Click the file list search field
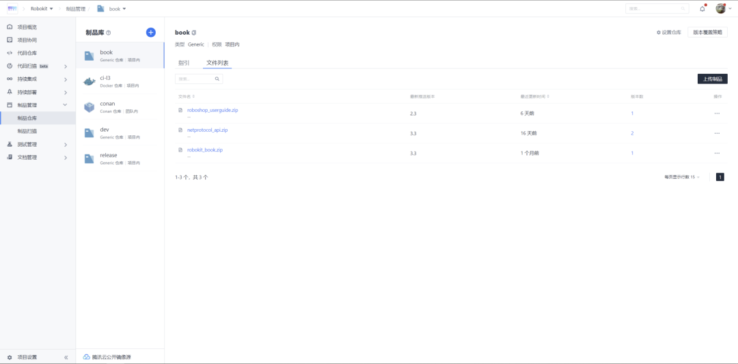738x364 pixels. [x=198, y=79]
